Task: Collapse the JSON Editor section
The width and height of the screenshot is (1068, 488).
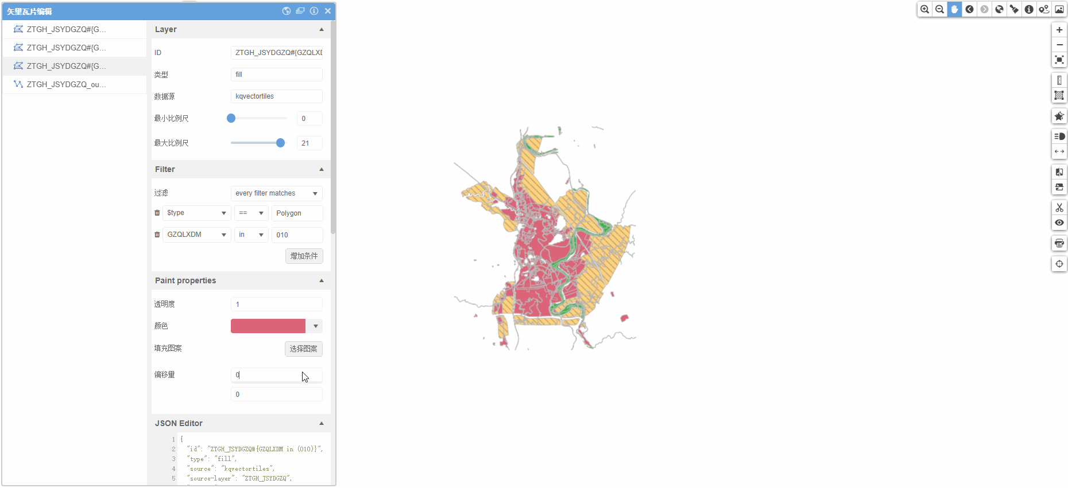Action: point(322,423)
